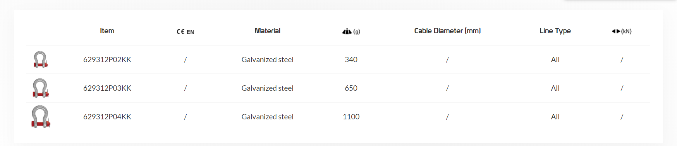Click the Item column header
The height and width of the screenshot is (146, 677).
(x=107, y=31)
